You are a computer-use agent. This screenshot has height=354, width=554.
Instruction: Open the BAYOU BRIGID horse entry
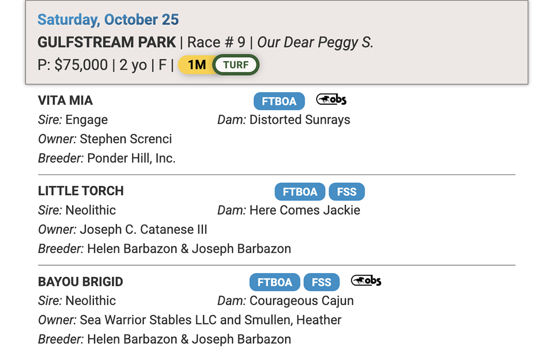click(80, 281)
